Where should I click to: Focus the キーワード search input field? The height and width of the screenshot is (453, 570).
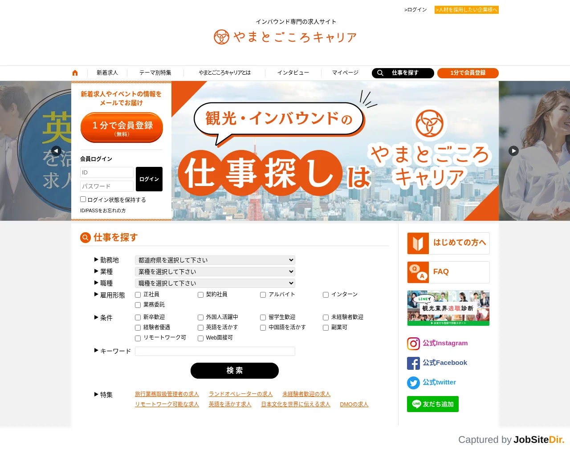[215, 352]
